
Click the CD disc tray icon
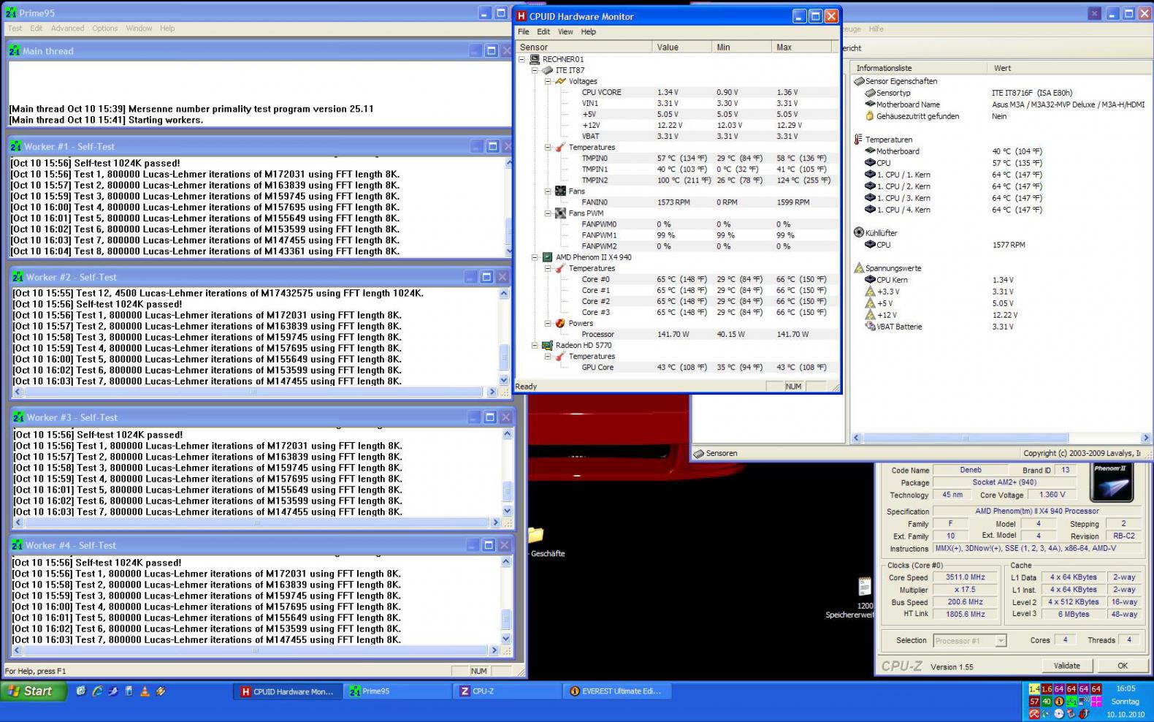tap(1059, 714)
